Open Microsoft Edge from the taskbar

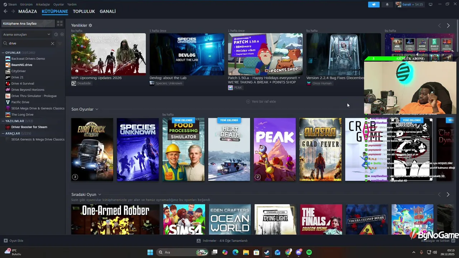(x=235, y=252)
